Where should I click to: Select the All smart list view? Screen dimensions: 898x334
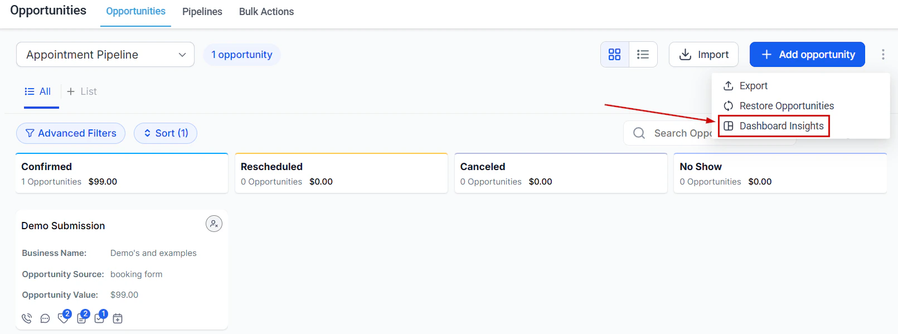point(38,91)
